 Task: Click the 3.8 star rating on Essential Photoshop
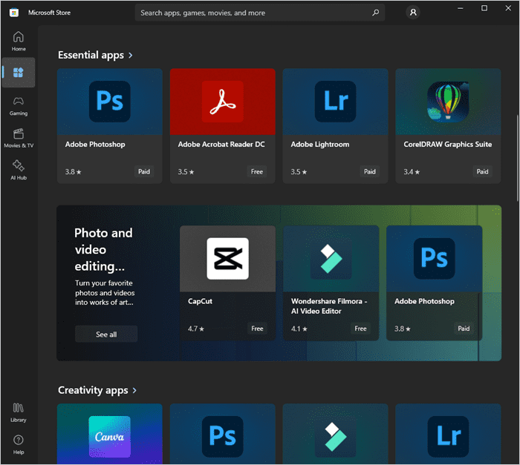(73, 172)
